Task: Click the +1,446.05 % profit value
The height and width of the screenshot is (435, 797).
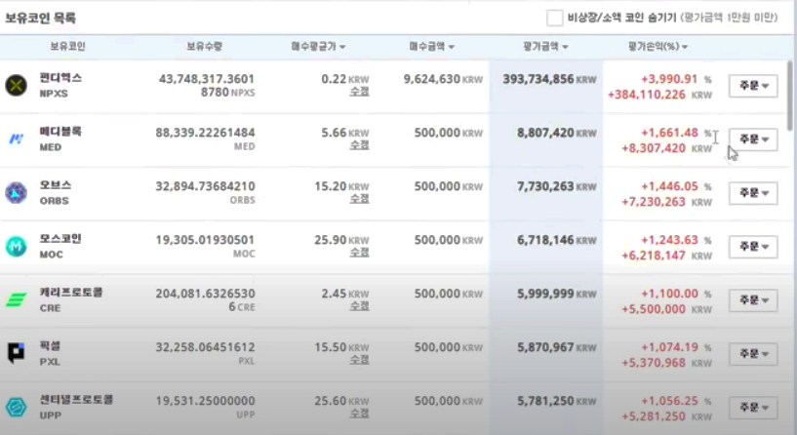Action: (x=676, y=186)
